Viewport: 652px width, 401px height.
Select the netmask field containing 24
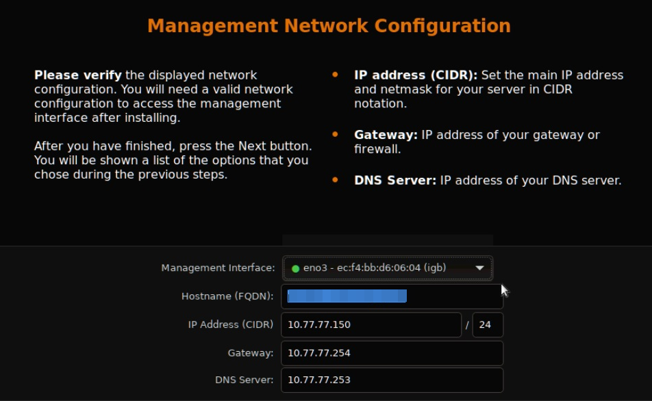487,325
